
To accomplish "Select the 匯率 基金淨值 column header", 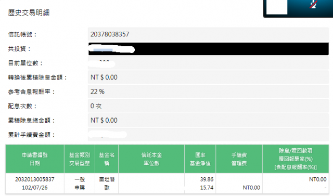I will click(x=200, y=159).
